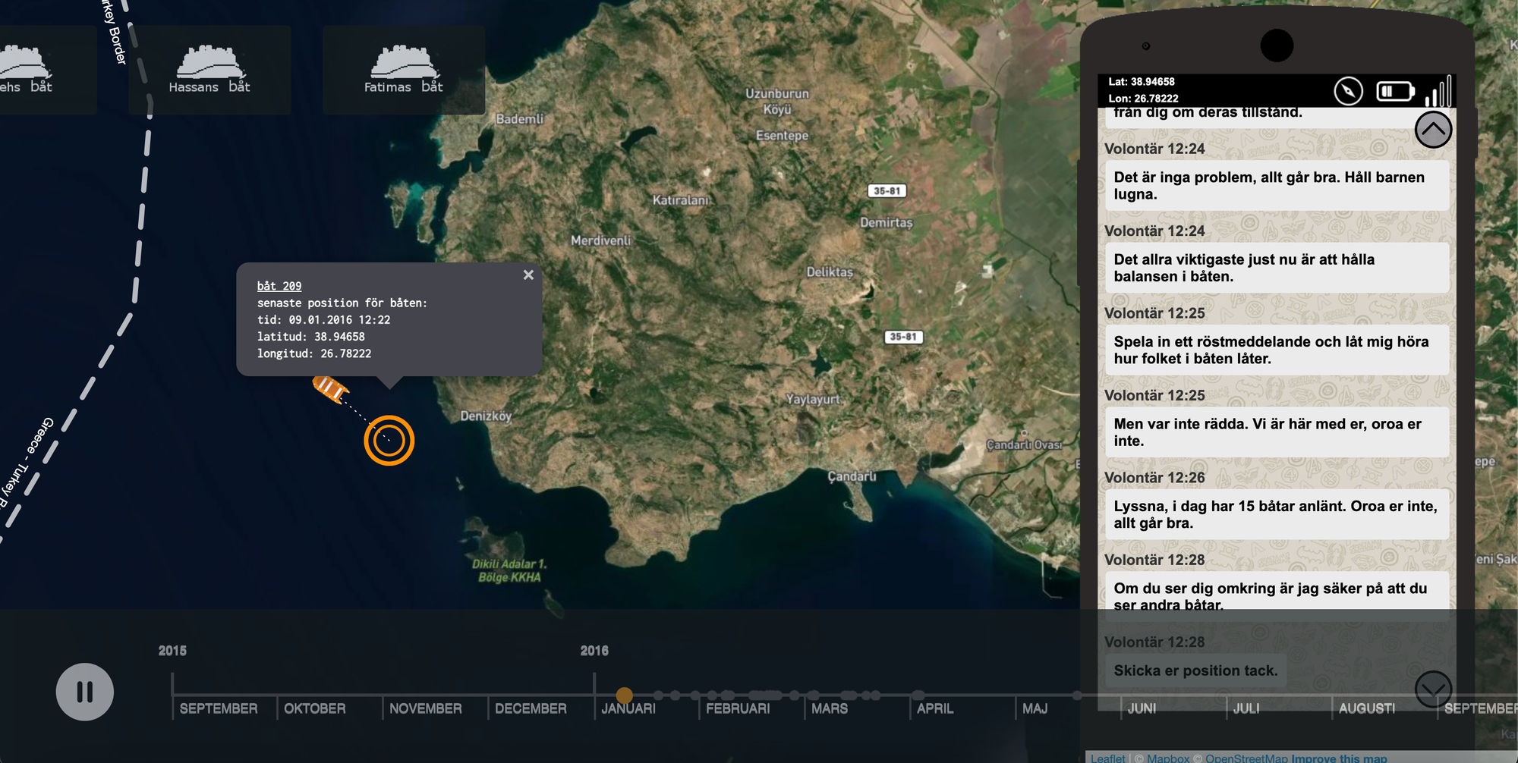Click the battery icon on phone
The image size is (1518, 763).
[1395, 92]
